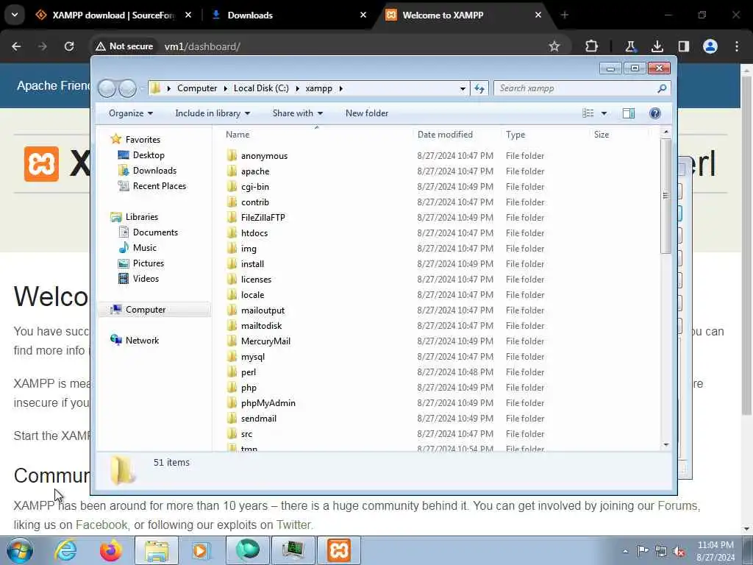Select the htdocs folder icon
The height and width of the screenshot is (565, 753).
(232, 233)
